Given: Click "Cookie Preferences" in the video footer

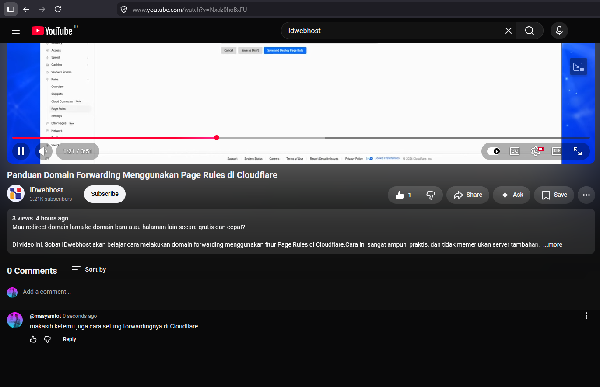Looking at the screenshot, I should pyautogui.click(x=387, y=158).
